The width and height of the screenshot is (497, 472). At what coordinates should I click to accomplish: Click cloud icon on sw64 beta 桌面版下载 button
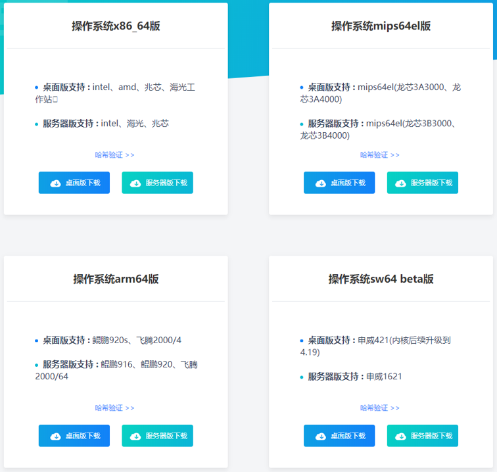point(321,436)
